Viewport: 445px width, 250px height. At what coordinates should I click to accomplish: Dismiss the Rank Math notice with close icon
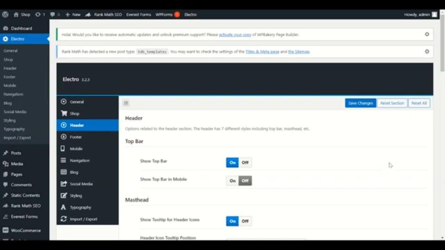pos(427,51)
